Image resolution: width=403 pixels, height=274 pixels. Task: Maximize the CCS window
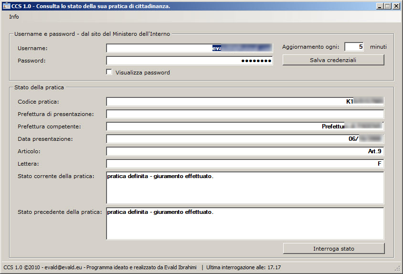[388, 6]
